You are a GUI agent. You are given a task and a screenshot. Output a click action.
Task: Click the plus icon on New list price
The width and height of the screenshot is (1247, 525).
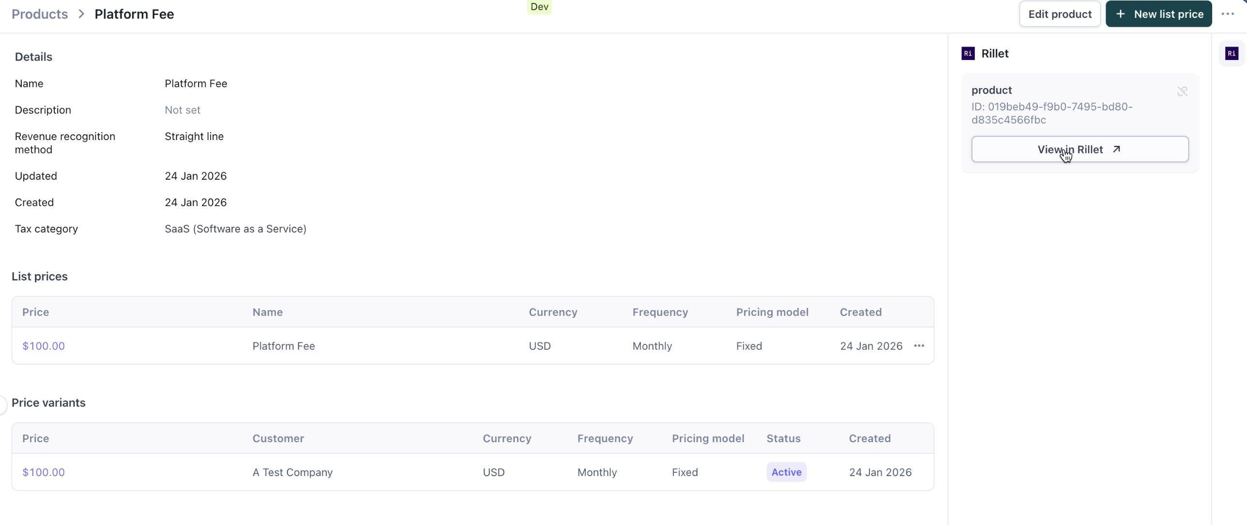(1120, 14)
